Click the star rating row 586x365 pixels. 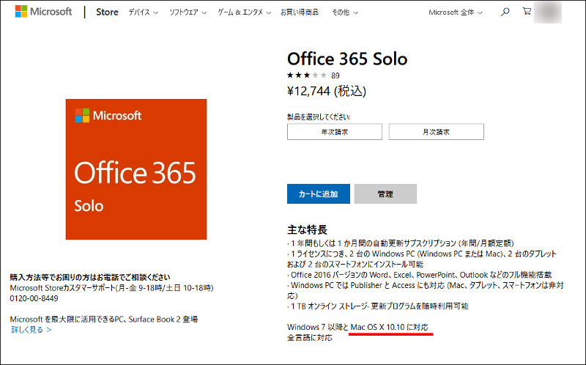(307, 75)
